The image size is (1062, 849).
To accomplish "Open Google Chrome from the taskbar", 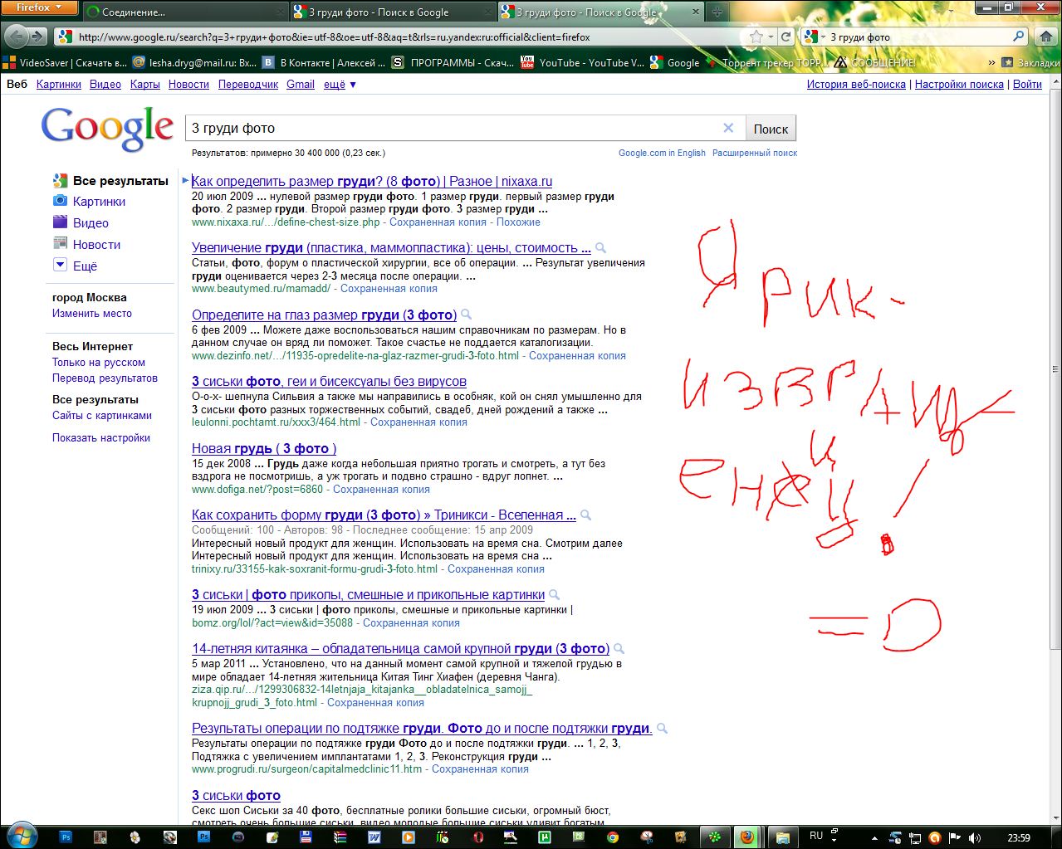I will (613, 837).
